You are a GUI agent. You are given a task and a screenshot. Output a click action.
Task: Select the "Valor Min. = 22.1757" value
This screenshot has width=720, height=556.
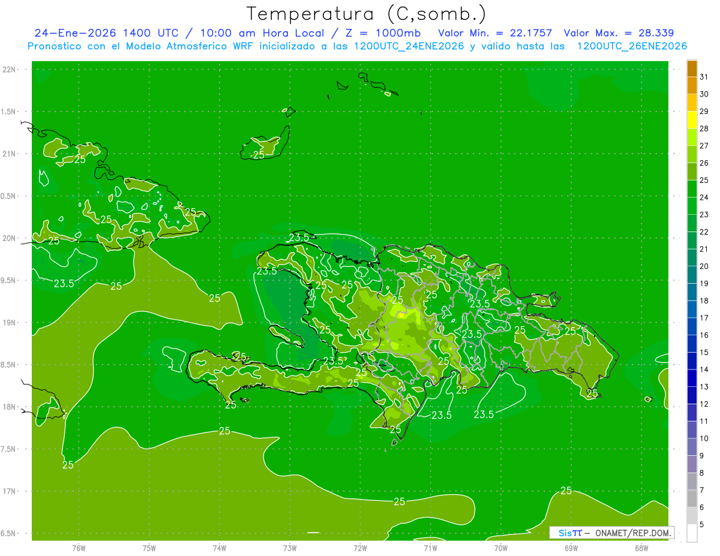(495, 33)
